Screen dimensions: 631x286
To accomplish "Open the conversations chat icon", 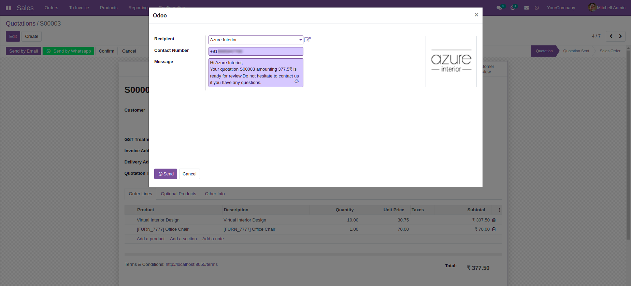I will 500,8.
